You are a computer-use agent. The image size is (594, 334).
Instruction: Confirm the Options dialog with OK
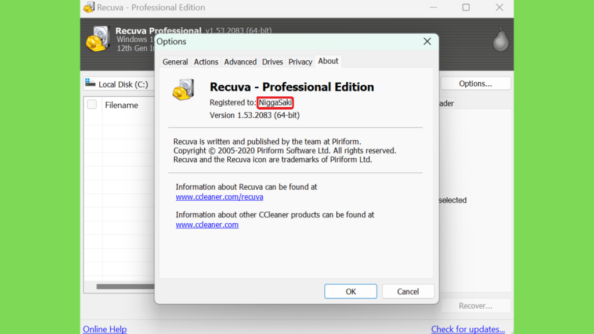tap(350, 291)
